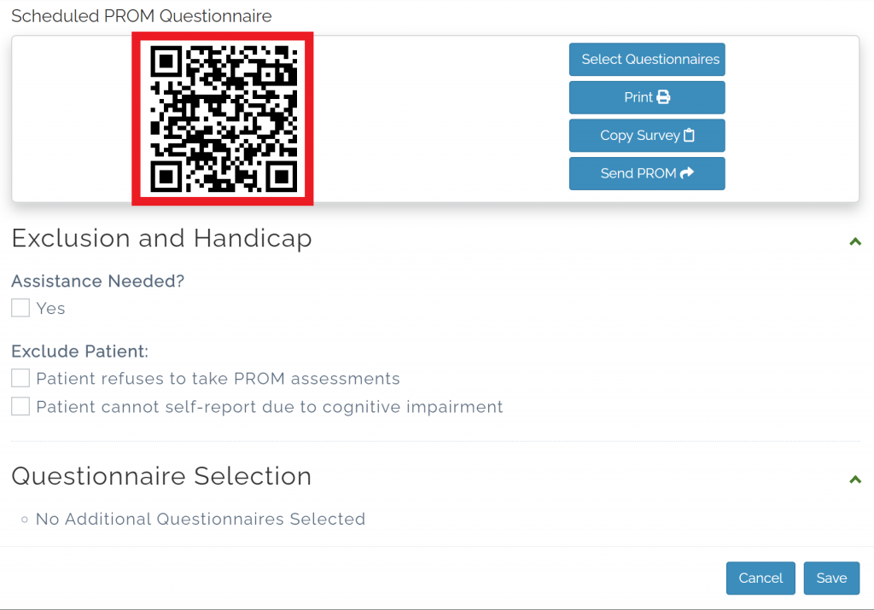This screenshot has height=610, width=874.
Task: Collapse the Questionnaire Selection section chevron
Action: point(855,479)
